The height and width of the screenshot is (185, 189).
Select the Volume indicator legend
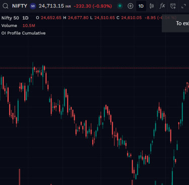pos(9,26)
